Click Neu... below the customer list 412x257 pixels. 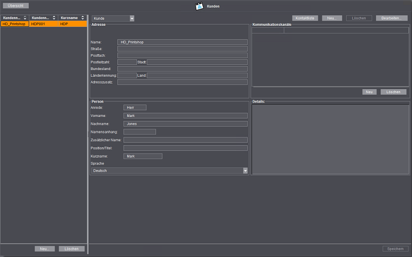click(45, 249)
